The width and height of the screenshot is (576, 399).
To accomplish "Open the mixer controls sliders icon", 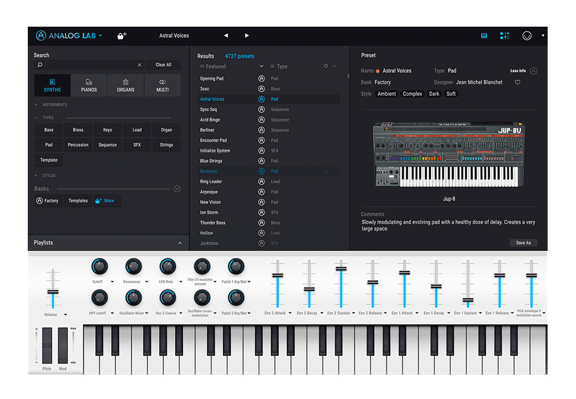I will (504, 36).
